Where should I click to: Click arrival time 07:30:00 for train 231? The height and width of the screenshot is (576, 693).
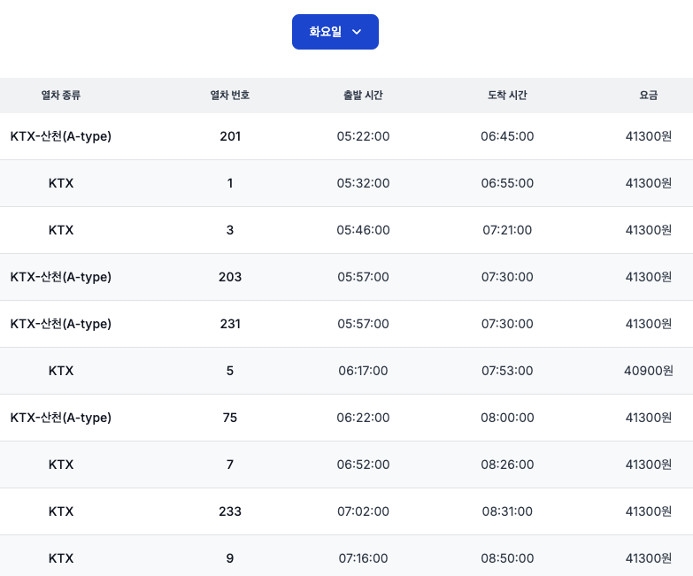(x=507, y=324)
